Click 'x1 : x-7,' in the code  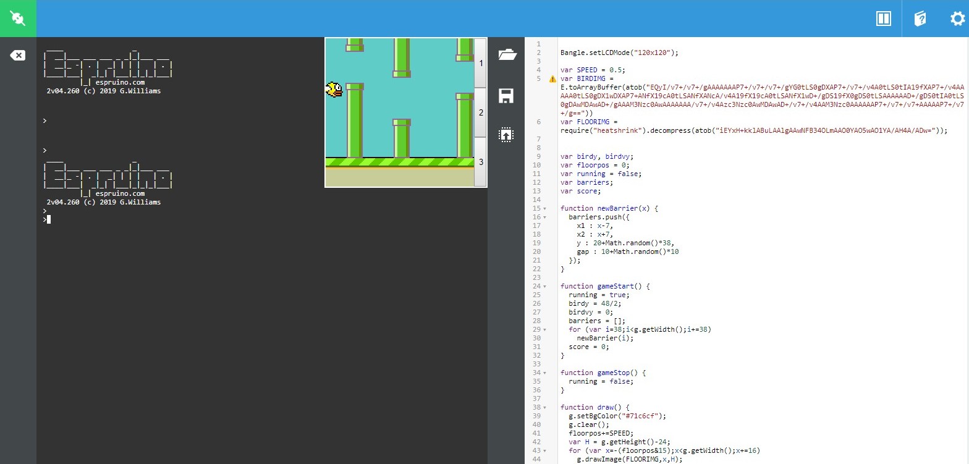point(595,226)
